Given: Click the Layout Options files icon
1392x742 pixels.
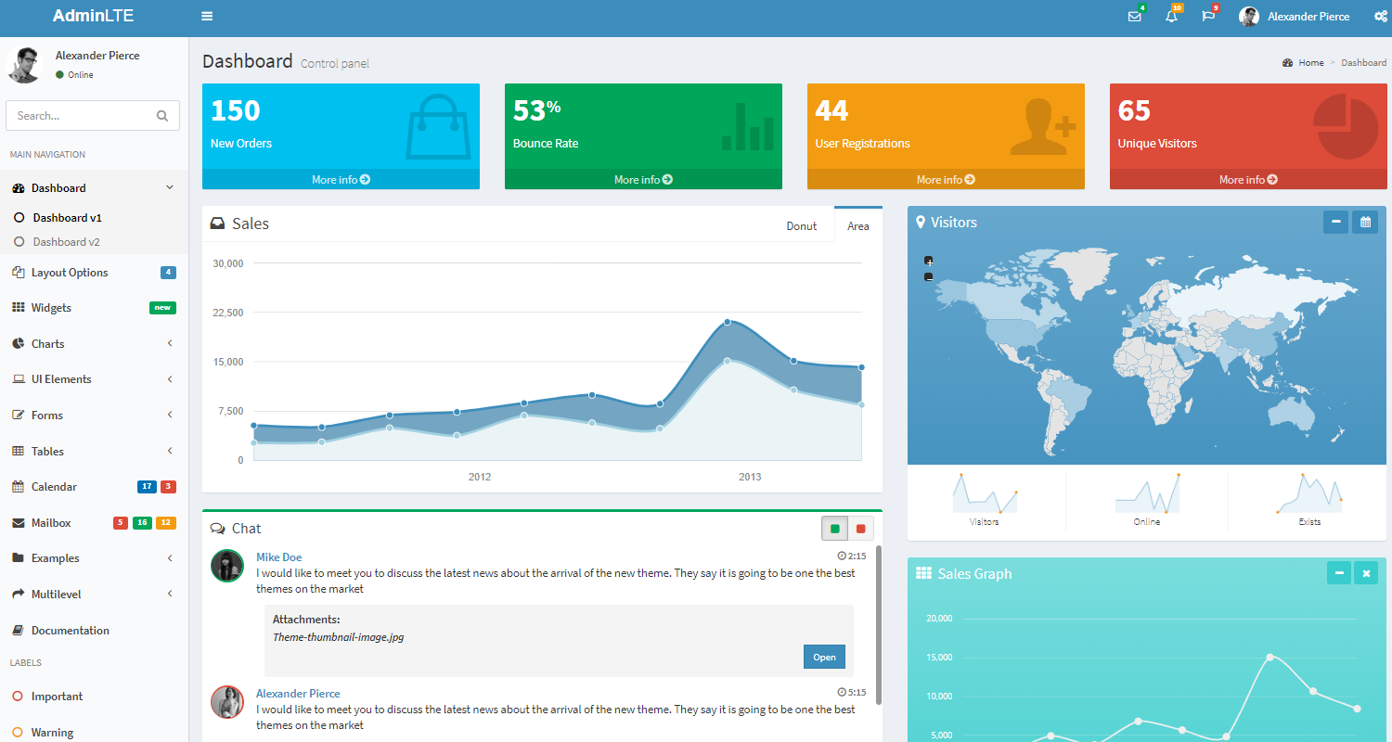Looking at the screenshot, I should pos(19,272).
